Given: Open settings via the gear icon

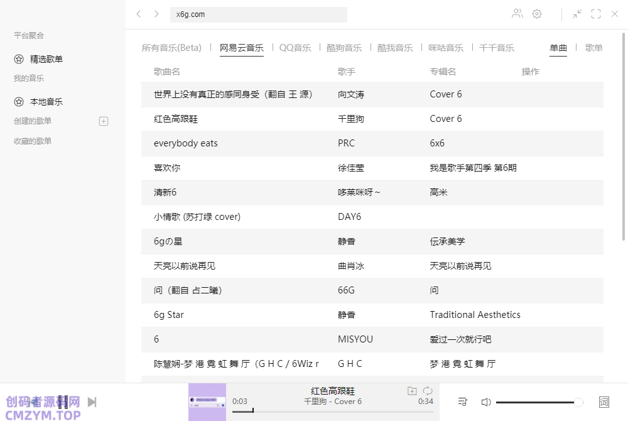Looking at the screenshot, I should coord(537,14).
